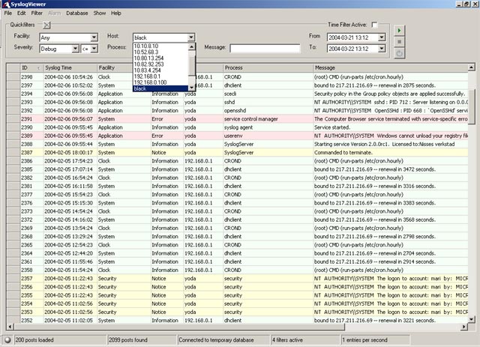The image size is (480, 347).
Task: Click the Message filter input field
Action: [x=265, y=48]
